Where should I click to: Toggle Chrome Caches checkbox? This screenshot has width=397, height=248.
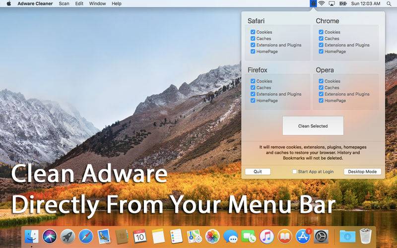pyautogui.click(x=321, y=39)
